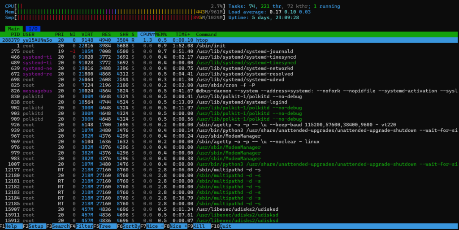
Task: Click F7 Nice - button
Action: tap(152, 226)
